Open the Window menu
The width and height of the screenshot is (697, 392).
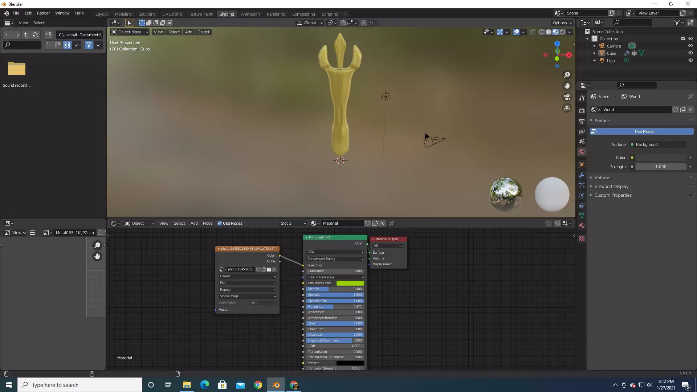[62, 13]
